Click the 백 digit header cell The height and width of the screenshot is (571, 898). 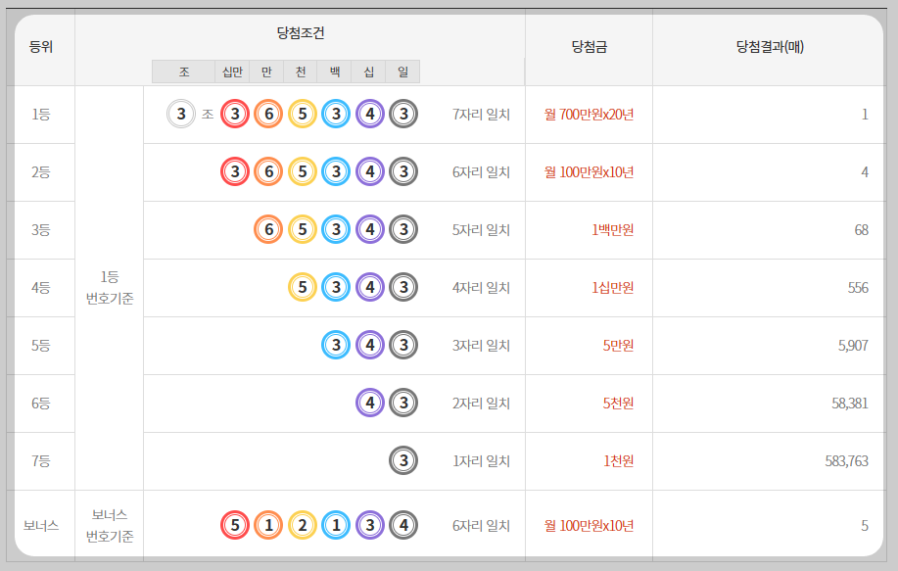click(335, 71)
